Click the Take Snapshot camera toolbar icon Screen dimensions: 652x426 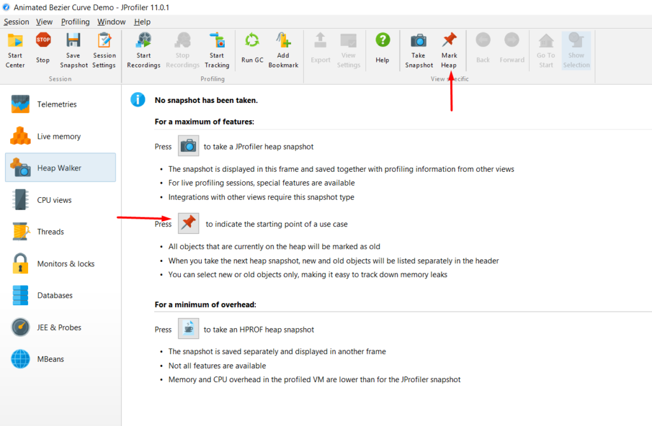[418, 42]
